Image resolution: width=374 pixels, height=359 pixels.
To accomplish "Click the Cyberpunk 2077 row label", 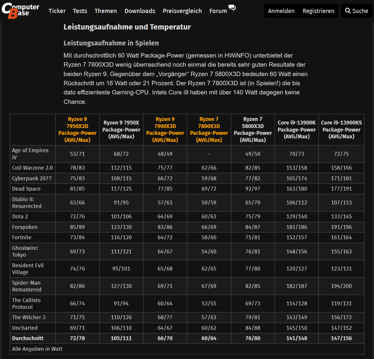I will pos(32,178).
